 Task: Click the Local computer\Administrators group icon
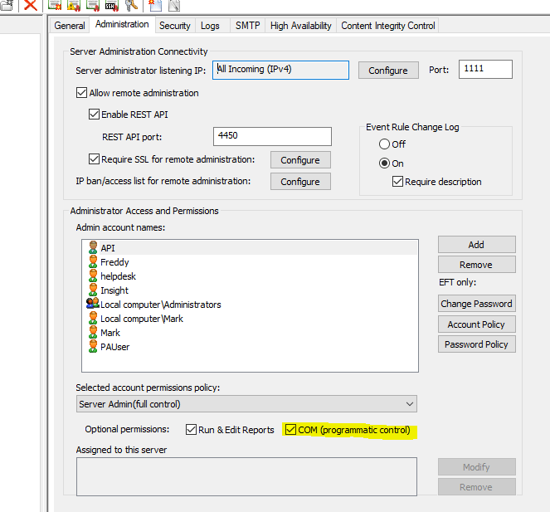[92, 305]
